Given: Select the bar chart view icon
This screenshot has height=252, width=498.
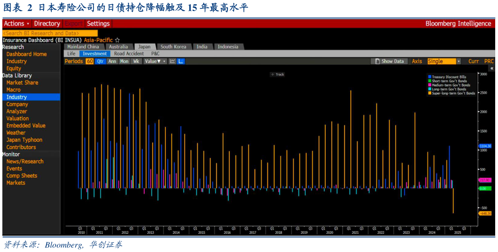Looking at the screenshot, I should [x=181, y=61].
